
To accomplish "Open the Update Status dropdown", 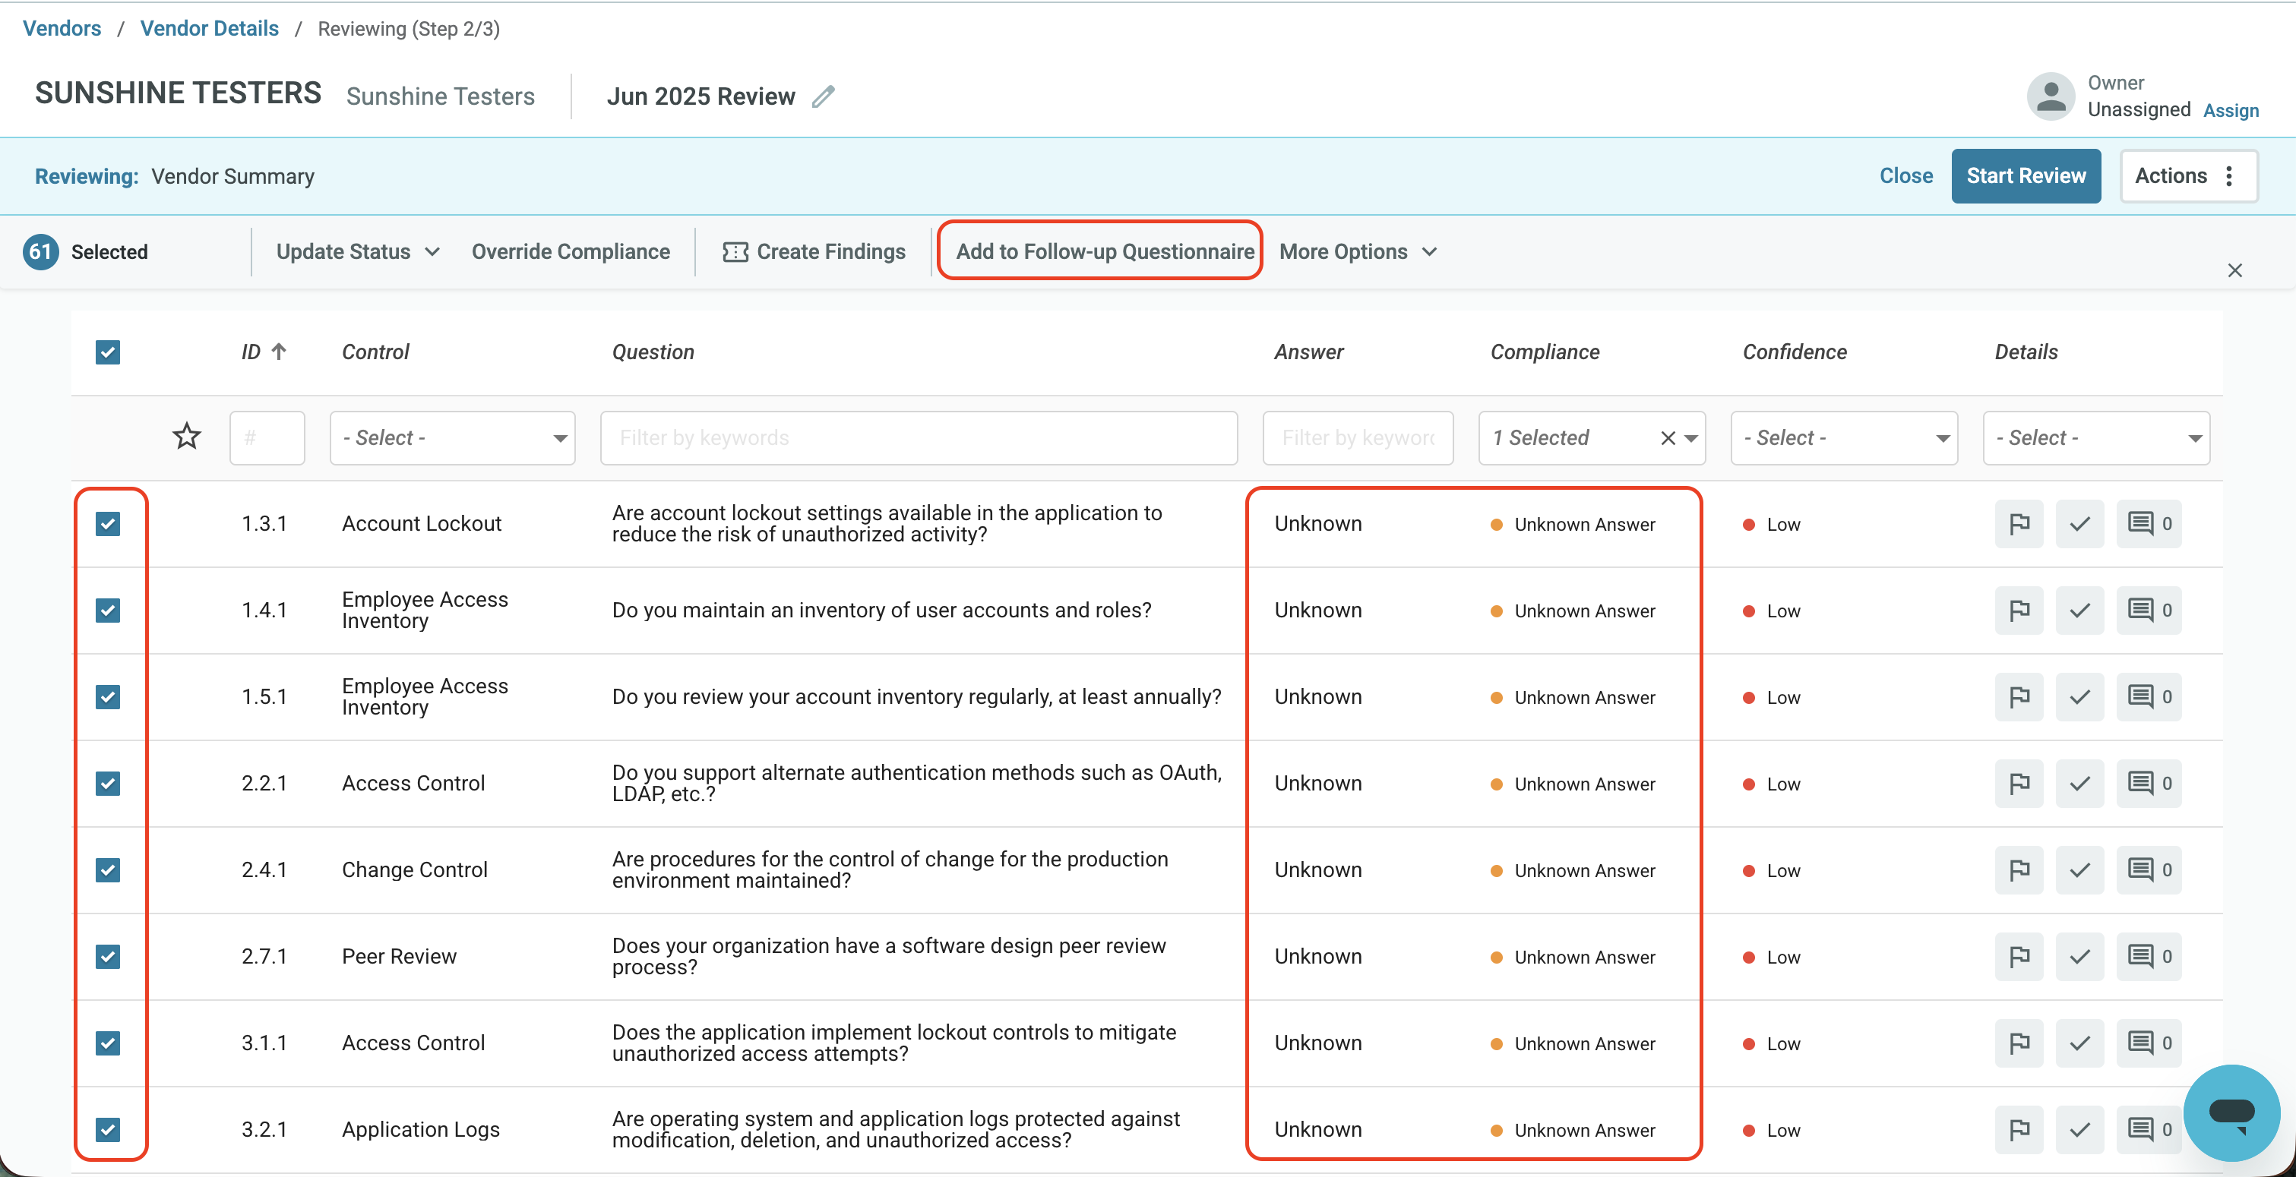I will pos(357,251).
